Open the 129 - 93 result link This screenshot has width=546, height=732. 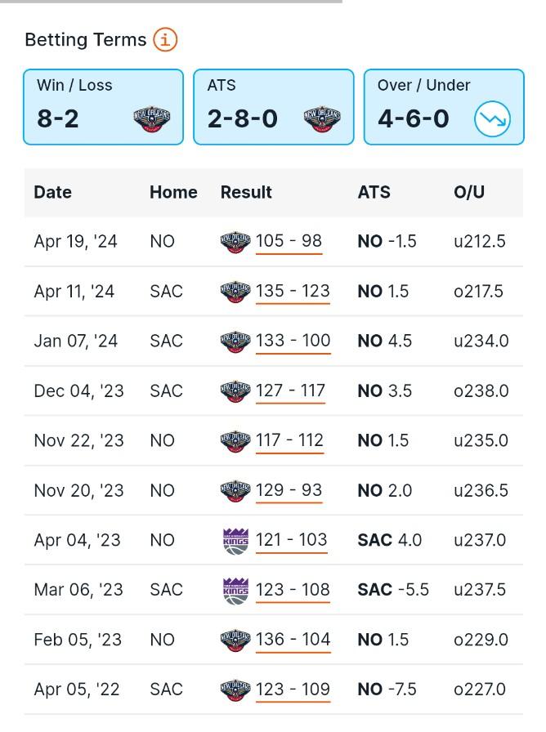289,491
